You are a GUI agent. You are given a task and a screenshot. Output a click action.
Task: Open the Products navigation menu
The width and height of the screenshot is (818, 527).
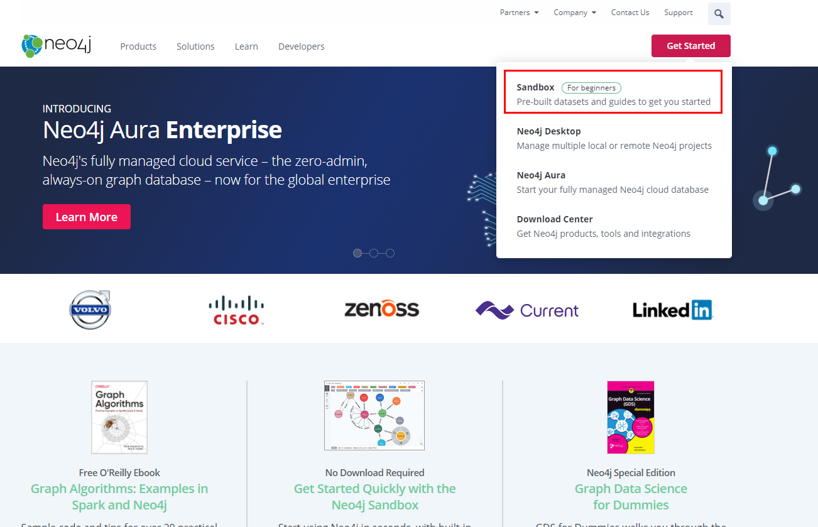(138, 46)
